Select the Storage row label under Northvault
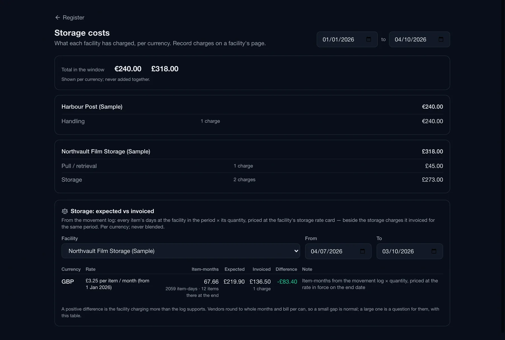The width and height of the screenshot is (505, 340). click(72, 180)
